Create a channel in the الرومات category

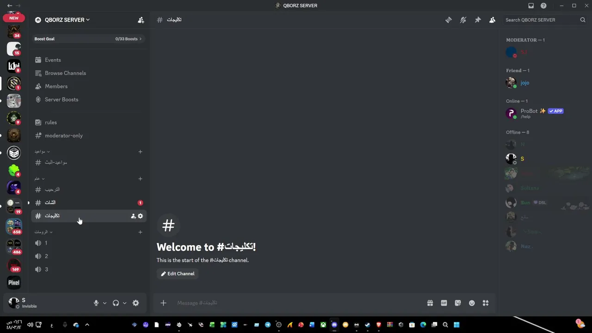(x=140, y=232)
